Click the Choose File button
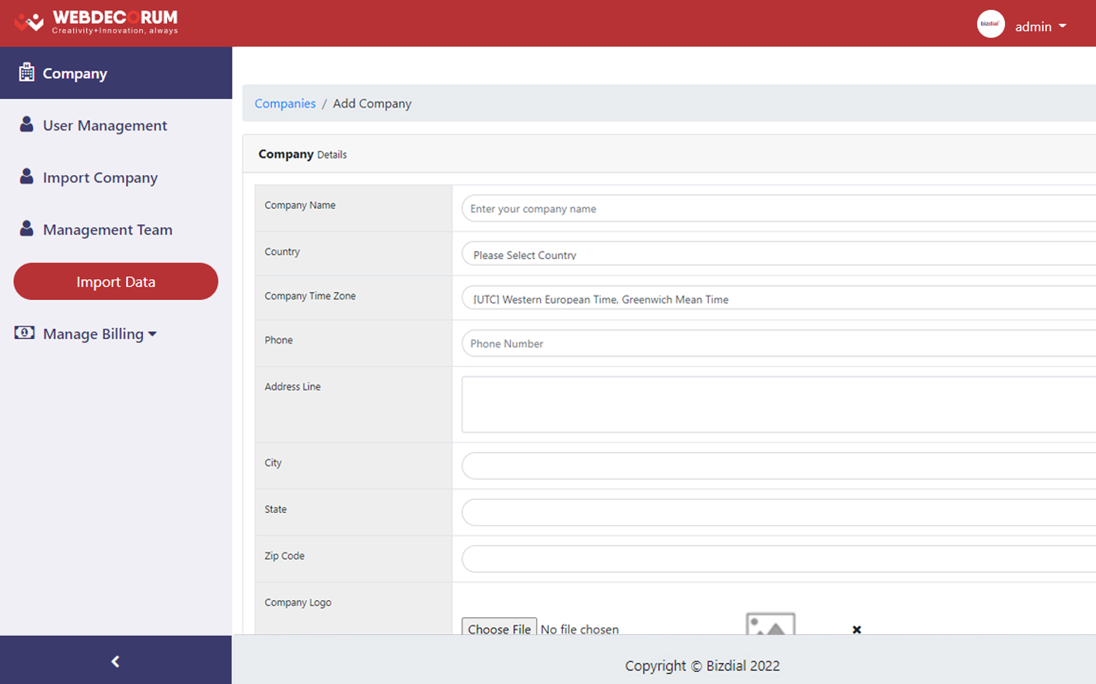This screenshot has height=684, width=1096. click(x=499, y=628)
